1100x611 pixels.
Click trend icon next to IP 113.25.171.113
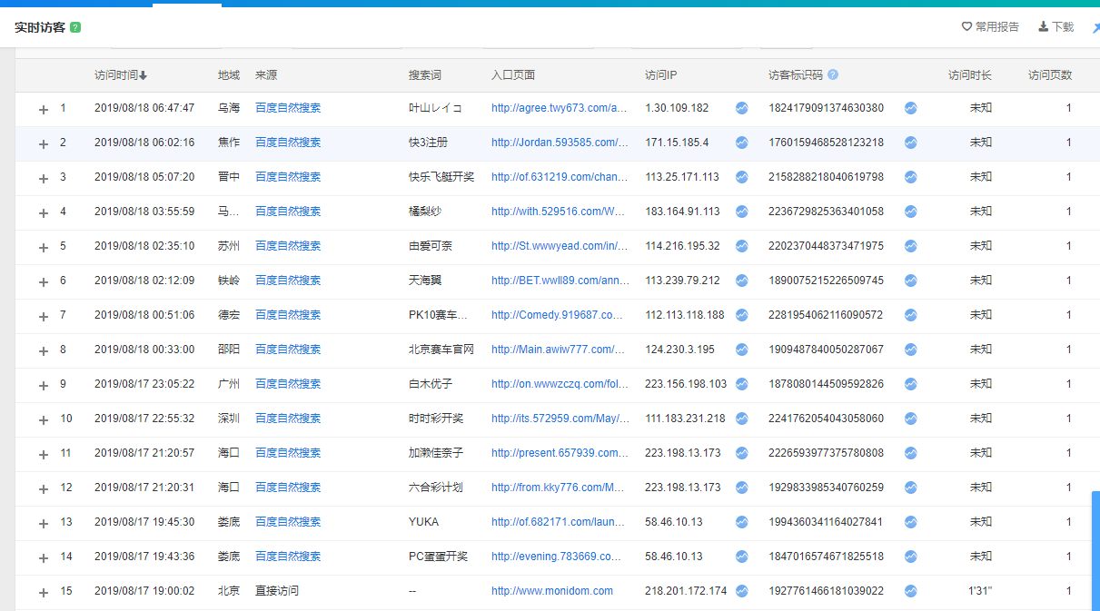click(742, 177)
